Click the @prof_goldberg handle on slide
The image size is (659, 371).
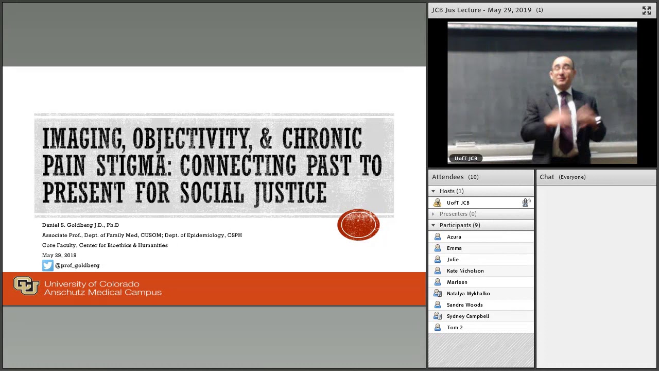click(77, 265)
